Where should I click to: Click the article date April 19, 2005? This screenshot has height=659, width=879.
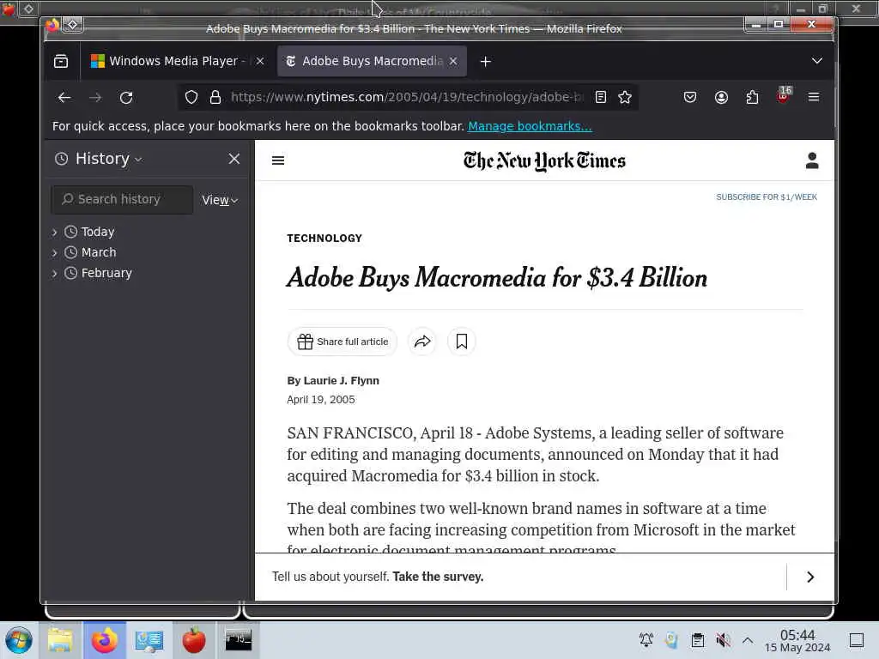click(x=321, y=400)
